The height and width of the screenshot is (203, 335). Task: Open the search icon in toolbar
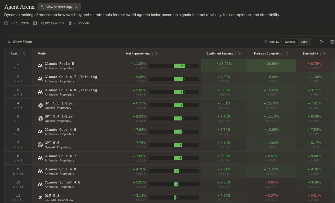point(321,42)
